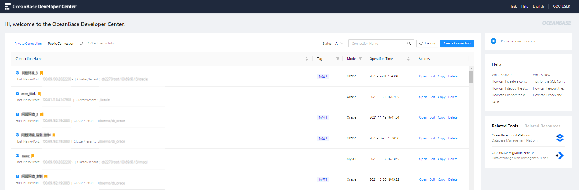The height and width of the screenshot is (190, 579).
Task: Open the Mode column filter icon
Action: click(360, 59)
